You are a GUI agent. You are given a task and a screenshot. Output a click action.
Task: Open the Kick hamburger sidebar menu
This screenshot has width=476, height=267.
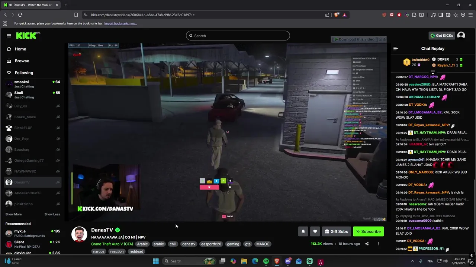tap(9, 36)
